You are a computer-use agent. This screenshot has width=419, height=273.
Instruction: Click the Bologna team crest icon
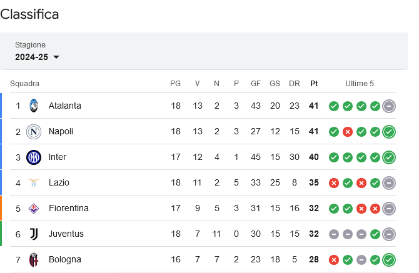point(34,260)
